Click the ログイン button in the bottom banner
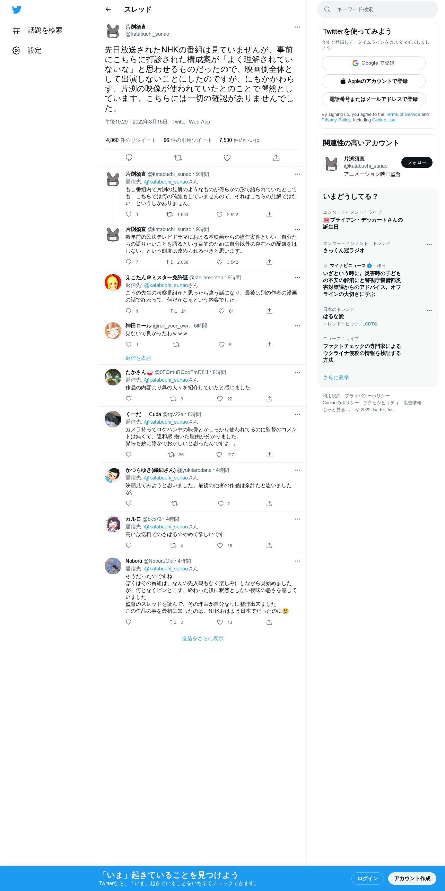This screenshot has height=891, width=445. point(368,879)
